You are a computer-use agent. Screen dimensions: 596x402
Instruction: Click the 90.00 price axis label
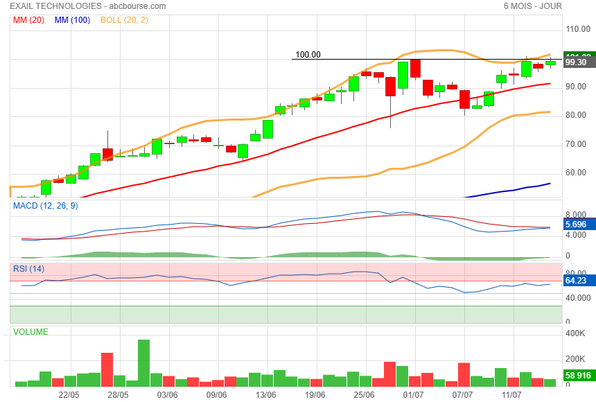(576, 87)
